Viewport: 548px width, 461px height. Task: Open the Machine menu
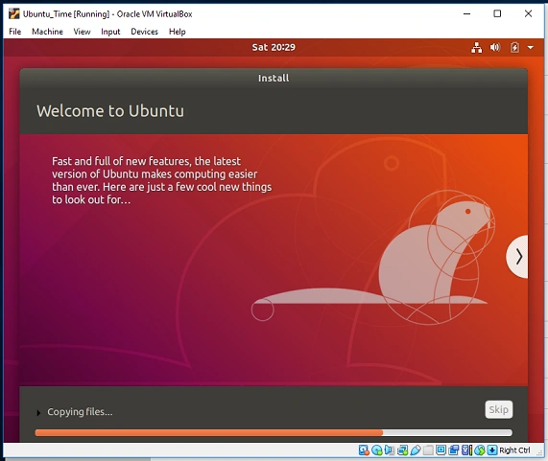pos(47,32)
